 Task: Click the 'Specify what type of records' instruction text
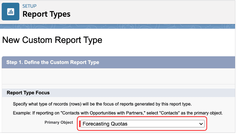pos(102,104)
